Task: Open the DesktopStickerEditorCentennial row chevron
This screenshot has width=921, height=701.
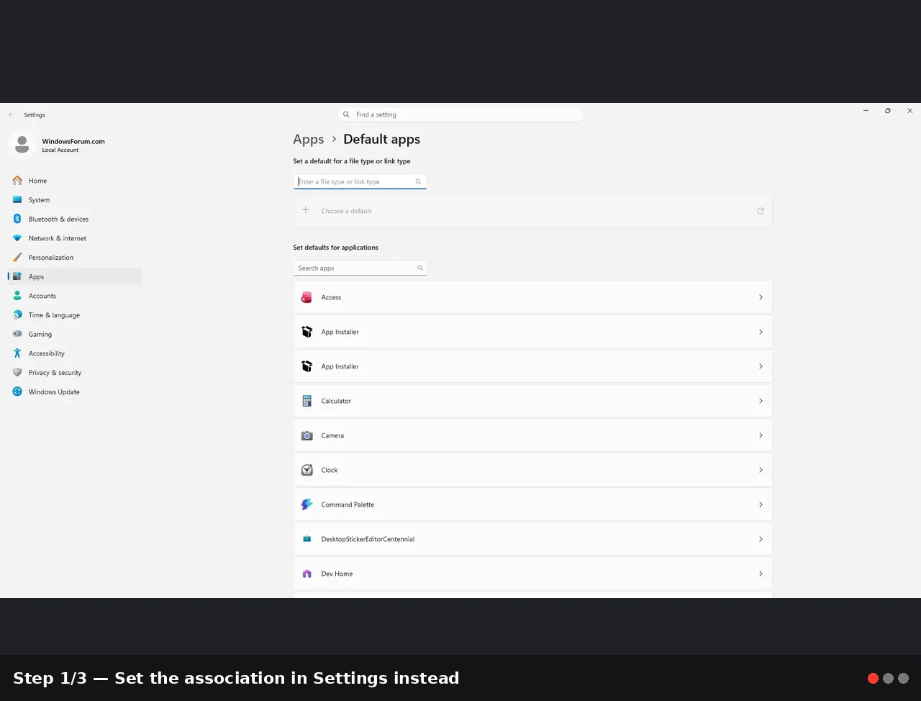Action: (x=761, y=539)
